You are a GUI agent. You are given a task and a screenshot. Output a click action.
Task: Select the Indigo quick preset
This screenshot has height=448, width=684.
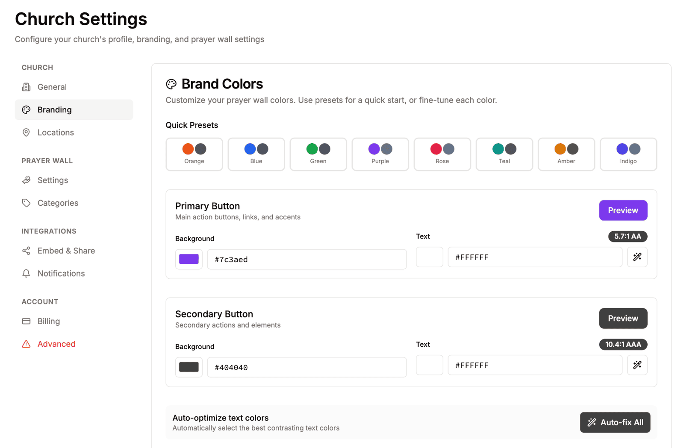pyautogui.click(x=628, y=154)
